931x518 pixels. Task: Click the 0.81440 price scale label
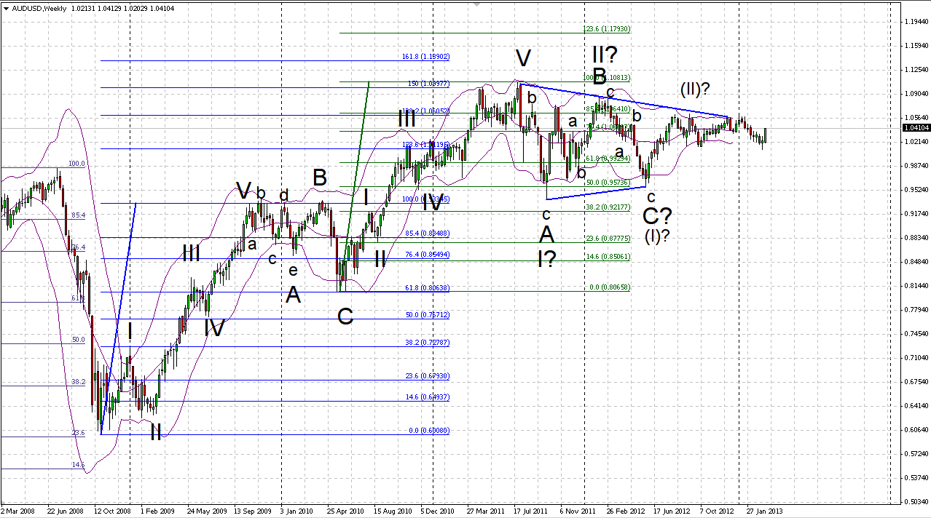(x=915, y=285)
